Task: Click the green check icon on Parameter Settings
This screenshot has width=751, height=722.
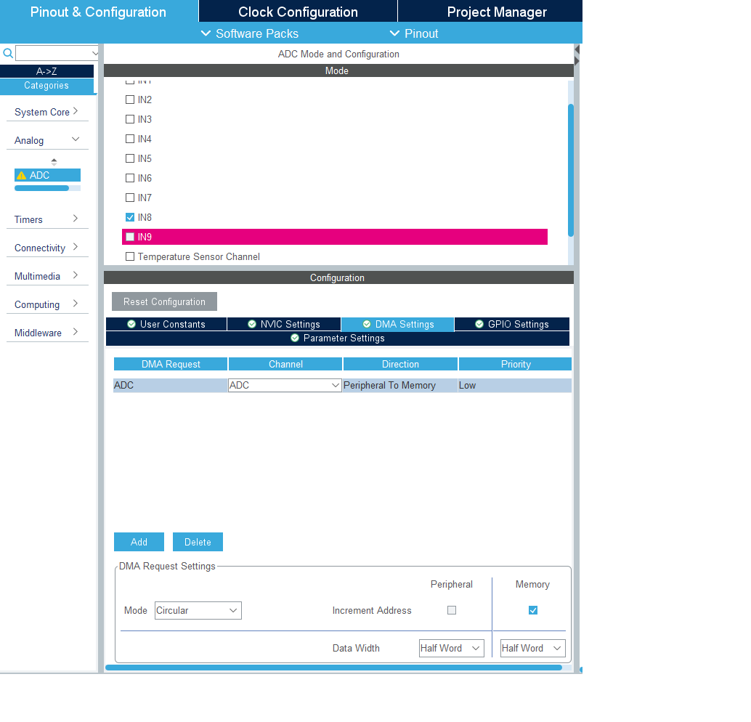Action: tap(295, 338)
